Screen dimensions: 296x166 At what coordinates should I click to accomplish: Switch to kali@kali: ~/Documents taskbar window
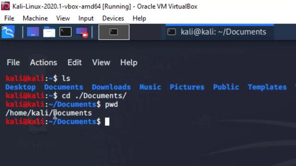tap(220, 32)
